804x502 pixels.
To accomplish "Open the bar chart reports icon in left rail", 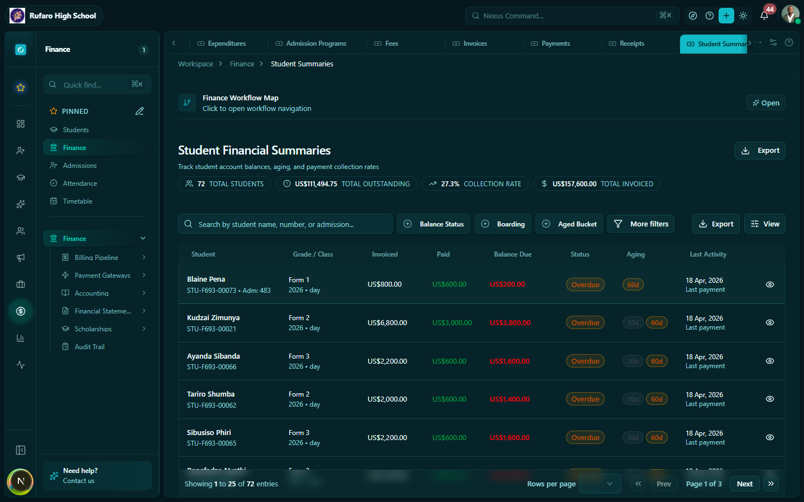I will click(21, 338).
